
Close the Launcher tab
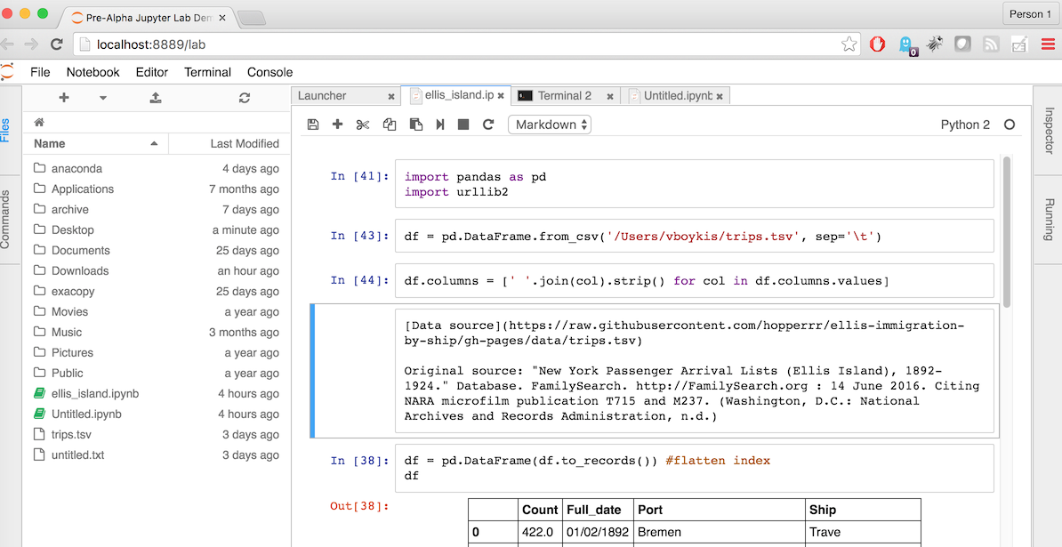tap(391, 97)
